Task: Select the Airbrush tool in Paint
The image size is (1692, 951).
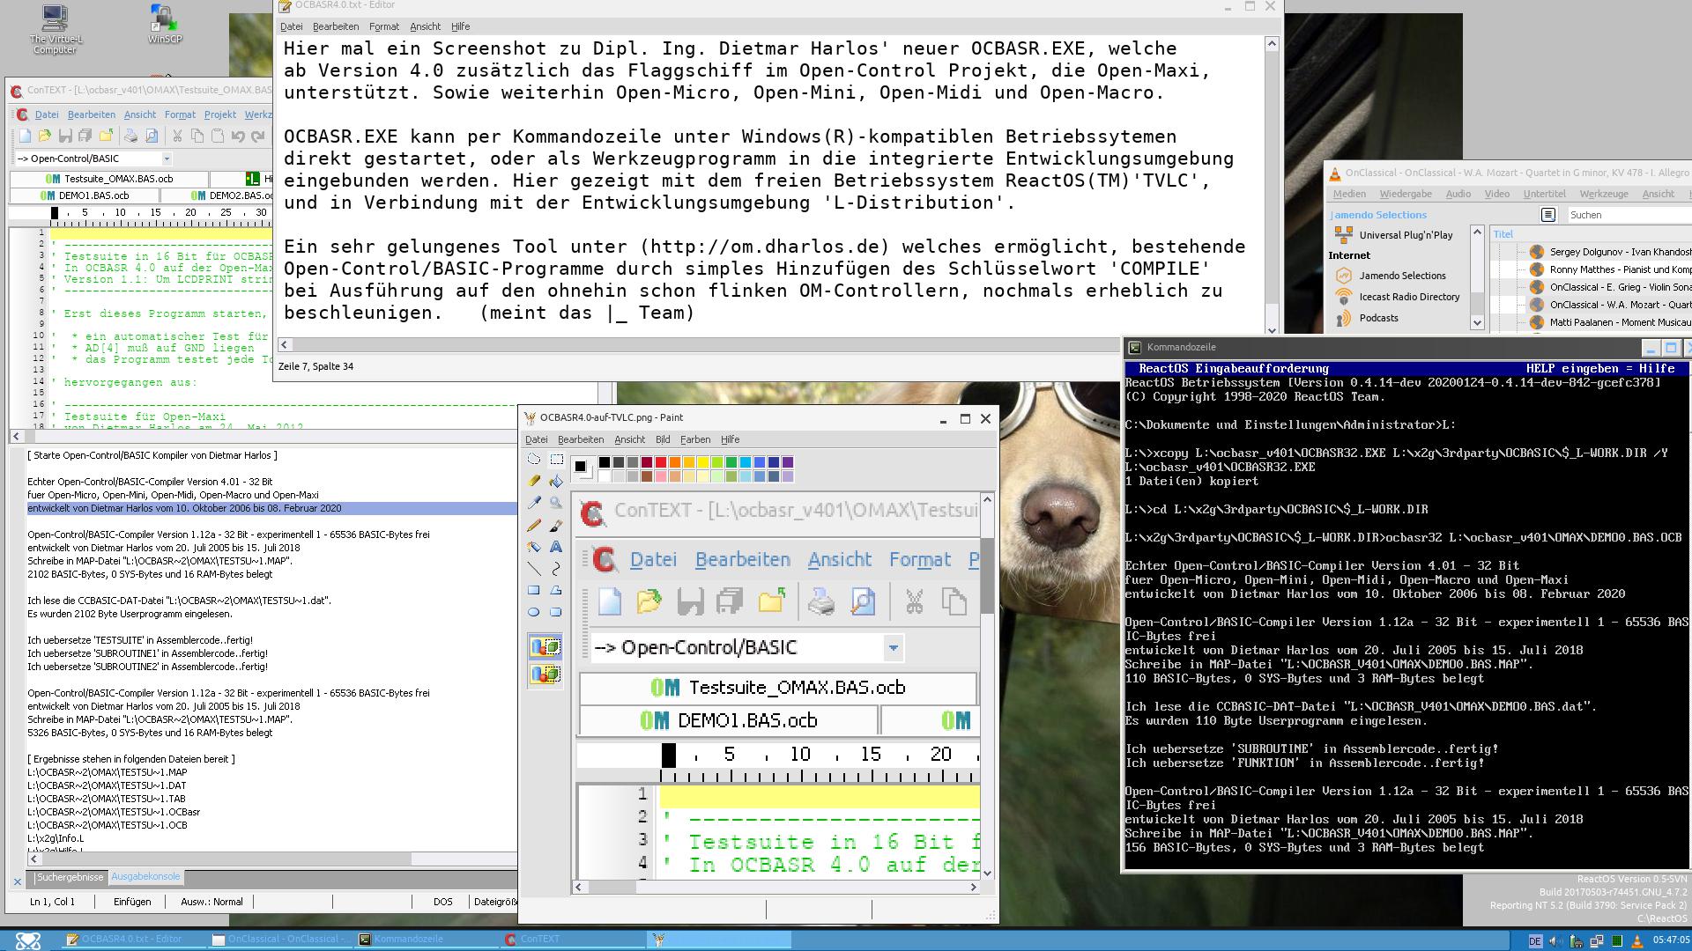Action: click(x=534, y=547)
